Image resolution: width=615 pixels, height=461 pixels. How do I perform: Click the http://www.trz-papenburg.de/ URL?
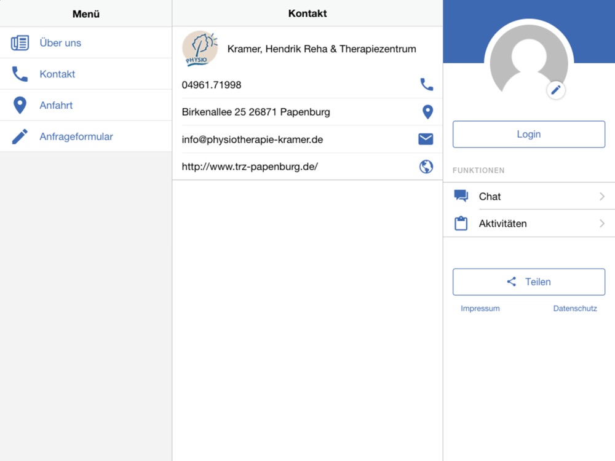(250, 167)
